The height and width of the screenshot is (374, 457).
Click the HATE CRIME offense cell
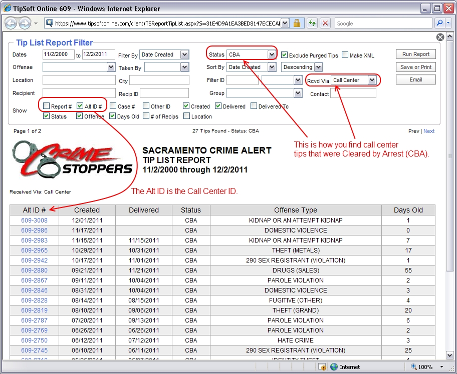pos(296,340)
